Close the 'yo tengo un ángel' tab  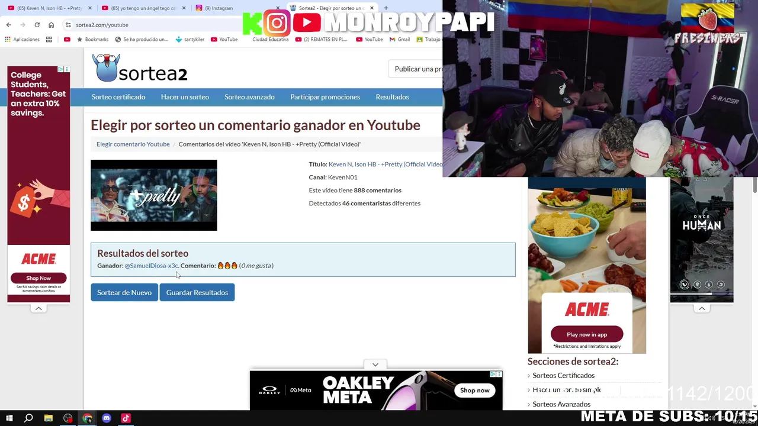point(184,8)
